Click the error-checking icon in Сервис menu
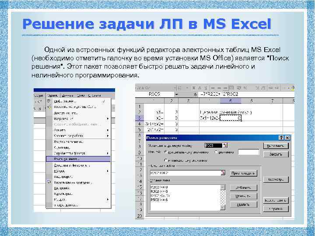This screenshot has height=236, width=315. point(49,107)
